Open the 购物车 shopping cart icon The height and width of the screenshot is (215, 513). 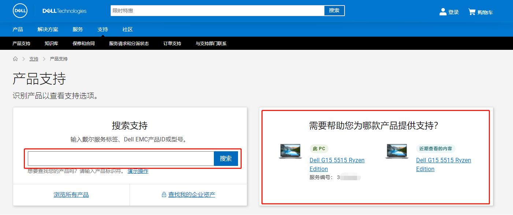(x=471, y=11)
